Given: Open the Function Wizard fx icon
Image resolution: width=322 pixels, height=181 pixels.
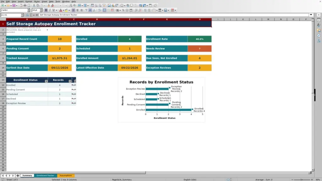Looking at the screenshot, I should [27, 15].
